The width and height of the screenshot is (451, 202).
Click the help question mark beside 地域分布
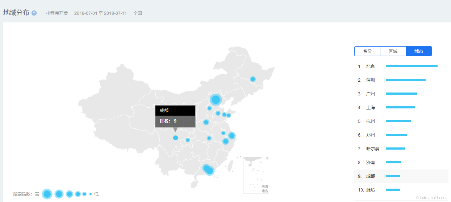coord(34,13)
